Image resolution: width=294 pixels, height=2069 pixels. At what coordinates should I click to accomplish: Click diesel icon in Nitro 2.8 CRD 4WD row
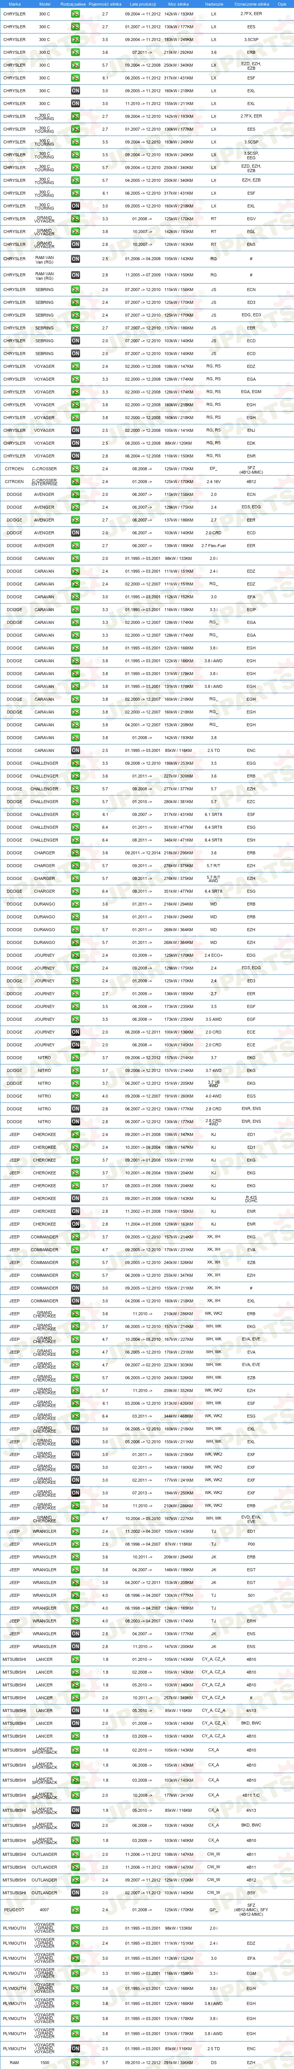75,1122
